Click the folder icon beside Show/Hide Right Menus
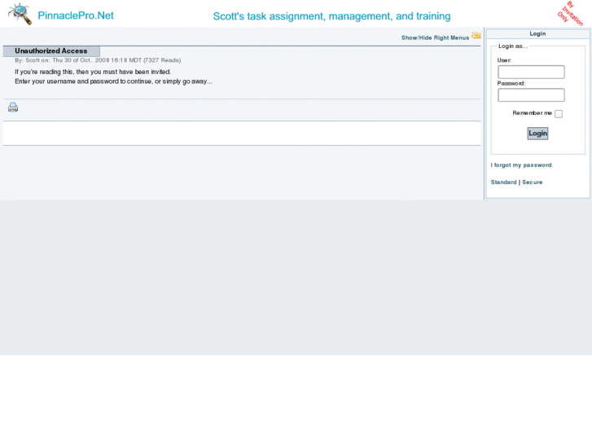 click(x=476, y=36)
